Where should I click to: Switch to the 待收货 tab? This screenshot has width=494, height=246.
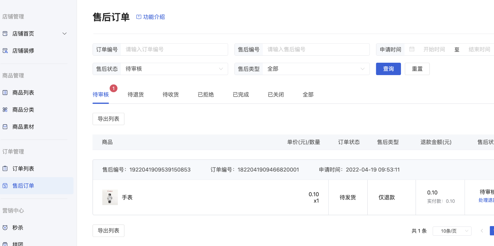point(171,94)
